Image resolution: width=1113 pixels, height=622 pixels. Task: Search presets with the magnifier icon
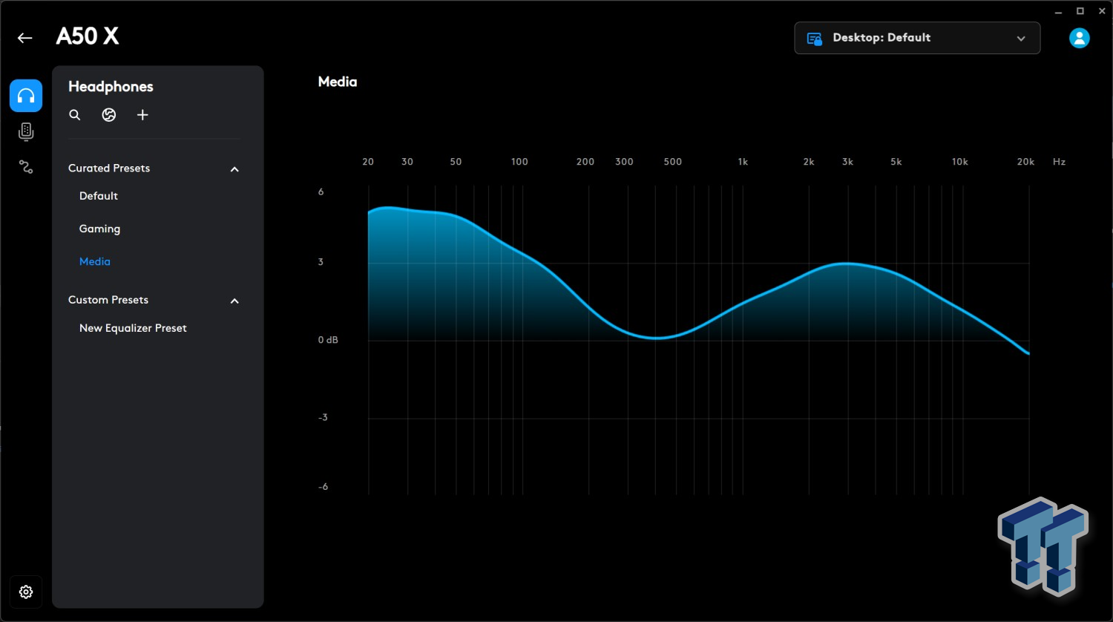tap(75, 115)
